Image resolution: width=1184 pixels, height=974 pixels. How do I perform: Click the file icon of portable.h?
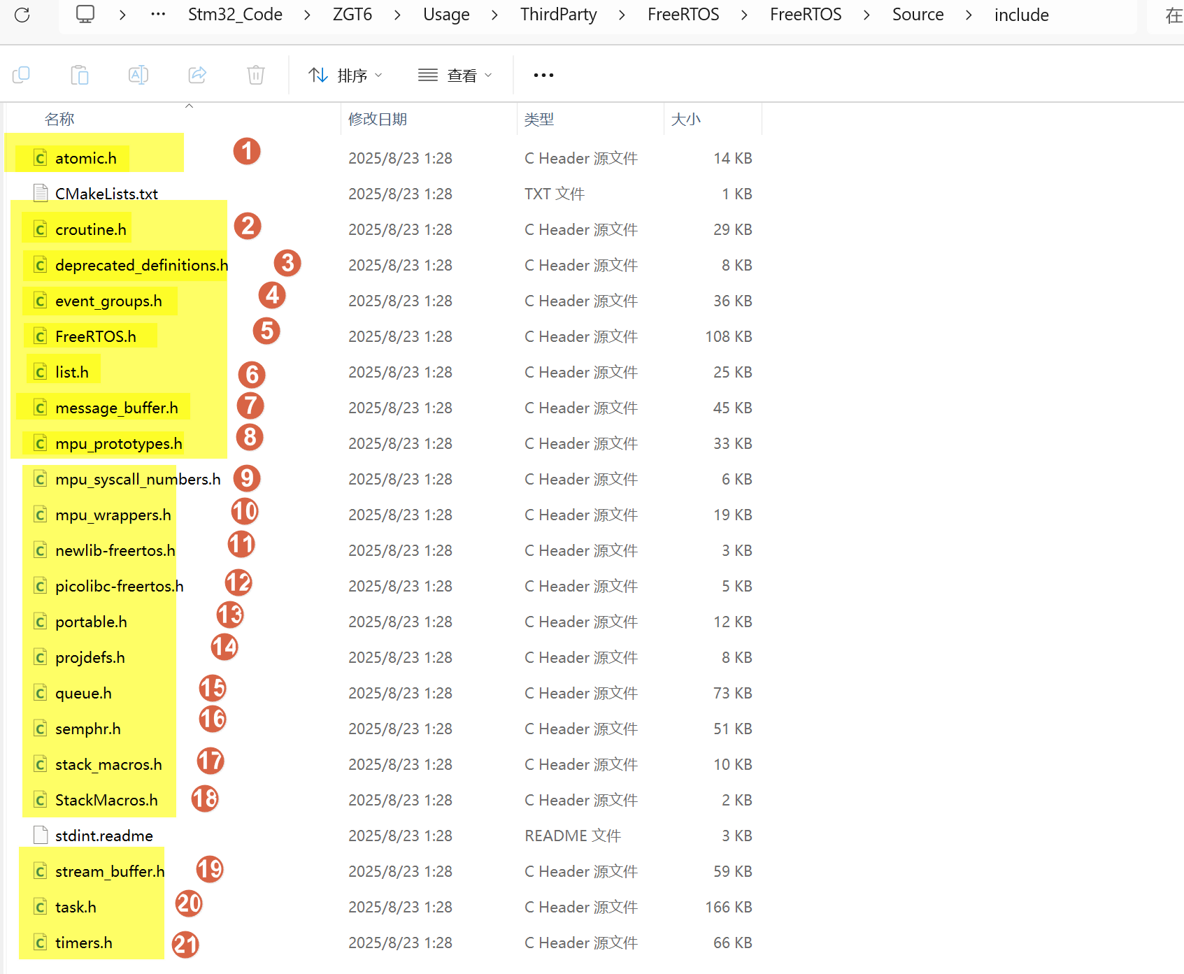coord(41,622)
